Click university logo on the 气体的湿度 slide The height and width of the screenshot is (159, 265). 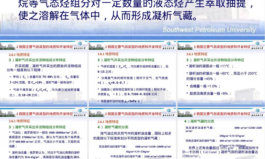point(169,46)
